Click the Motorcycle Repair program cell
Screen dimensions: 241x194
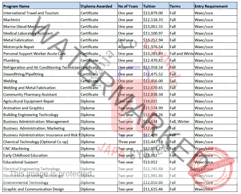coord(19,47)
